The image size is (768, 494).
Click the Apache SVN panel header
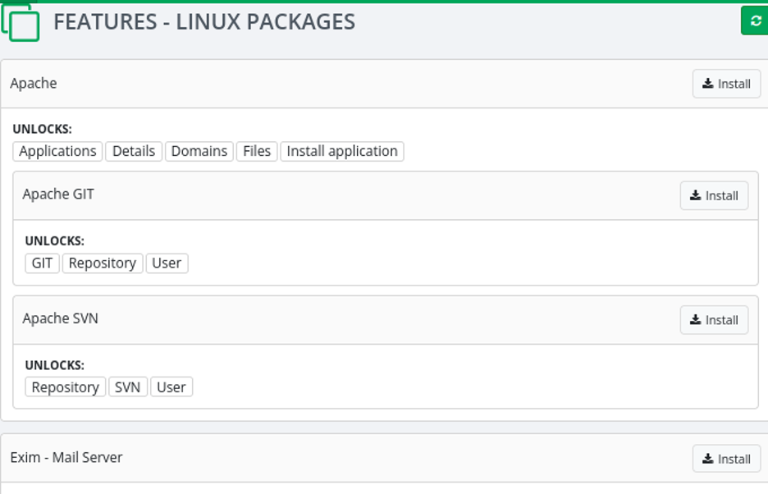click(386, 320)
